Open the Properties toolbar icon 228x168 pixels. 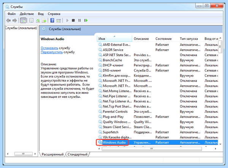coord(32,20)
